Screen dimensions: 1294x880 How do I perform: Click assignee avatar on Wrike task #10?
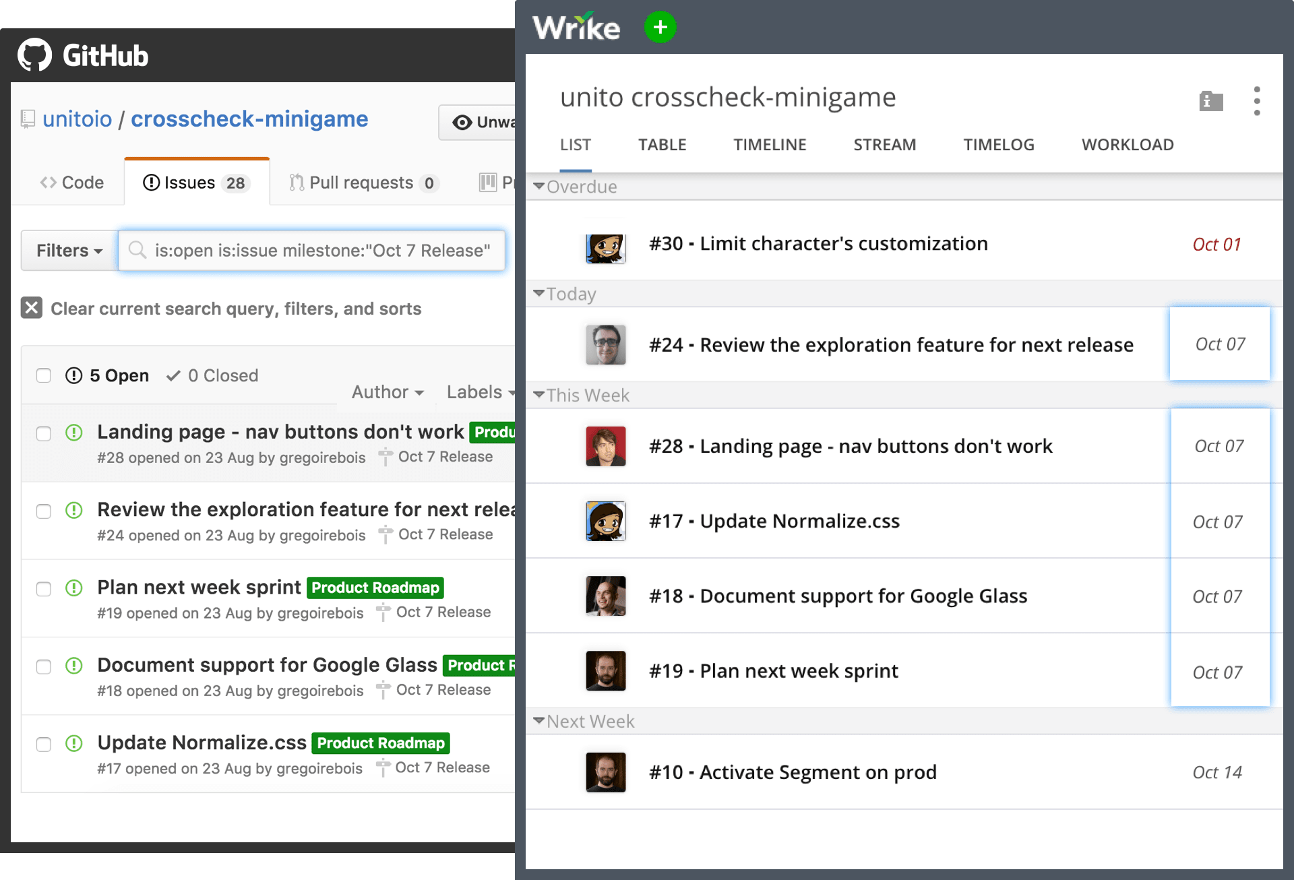(606, 772)
